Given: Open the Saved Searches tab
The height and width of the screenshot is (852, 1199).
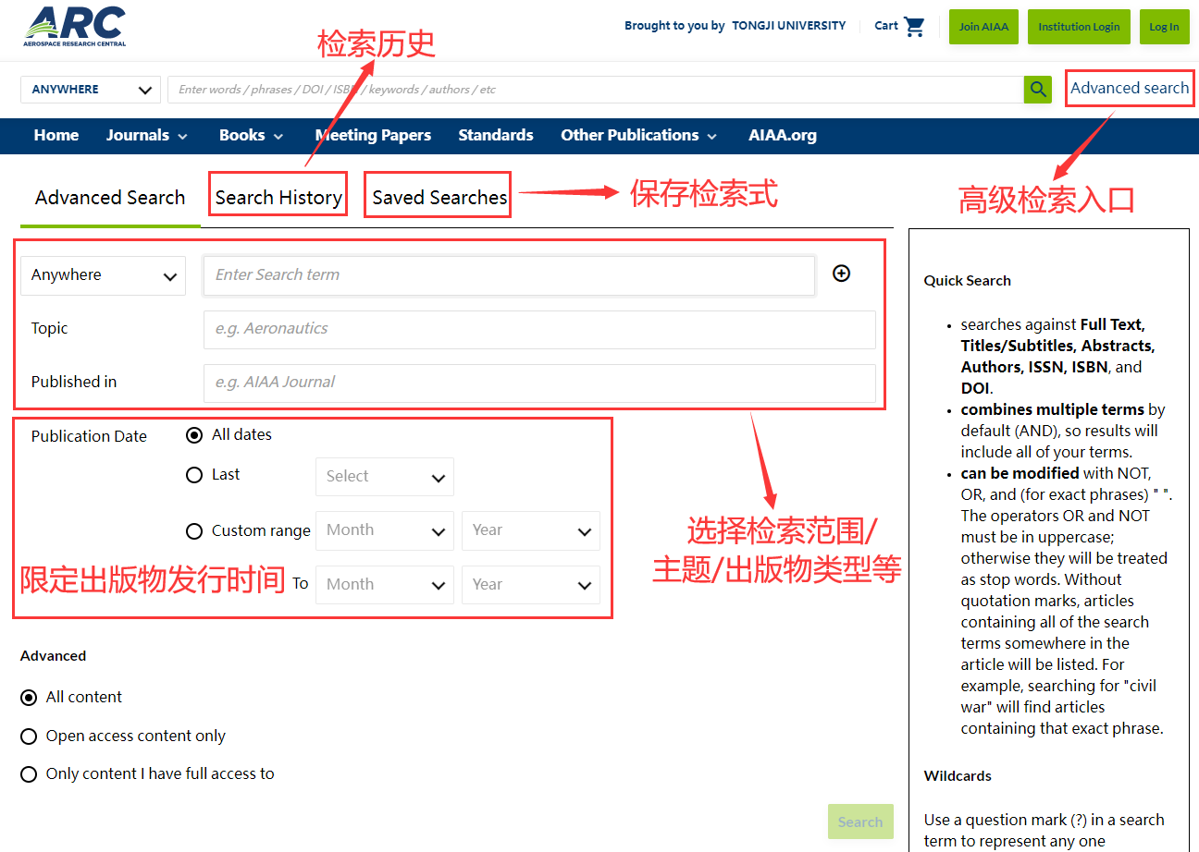Looking at the screenshot, I should [439, 198].
